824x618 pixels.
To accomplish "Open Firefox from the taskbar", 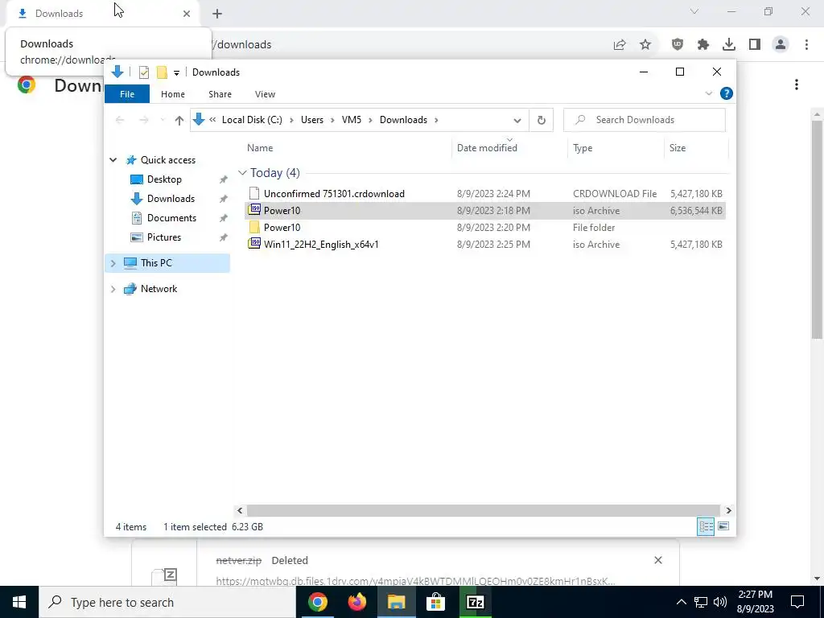I will pyautogui.click(x=356, y=602).
